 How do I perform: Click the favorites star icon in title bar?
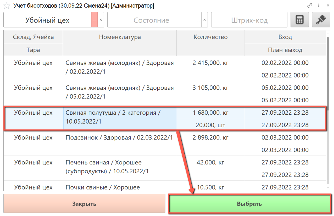pos(6,6)
